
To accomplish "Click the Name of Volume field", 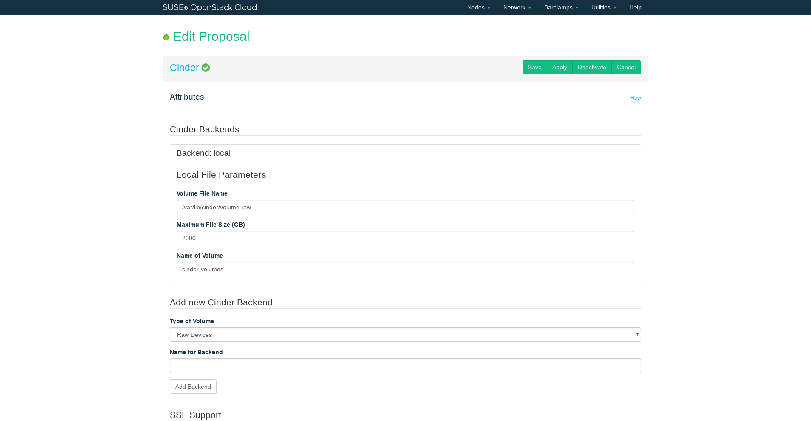I will 405,269.
